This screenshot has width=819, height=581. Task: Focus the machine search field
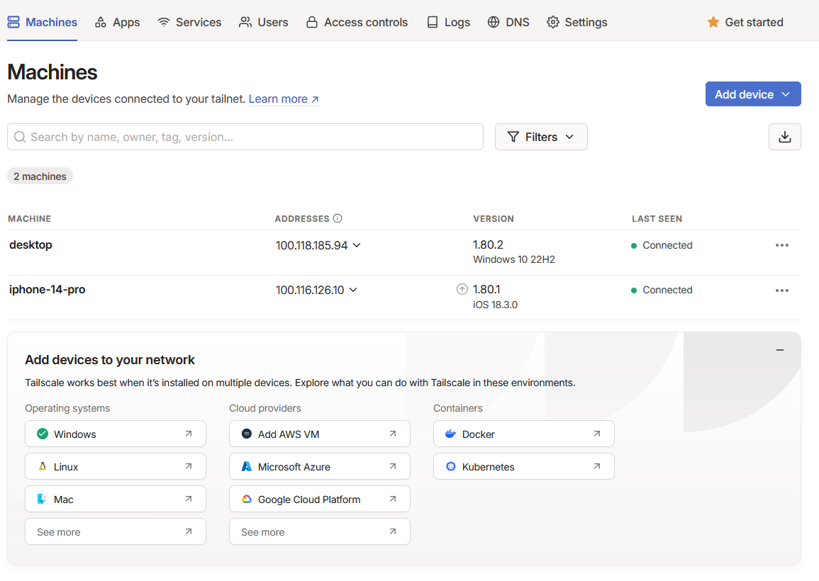245,137
